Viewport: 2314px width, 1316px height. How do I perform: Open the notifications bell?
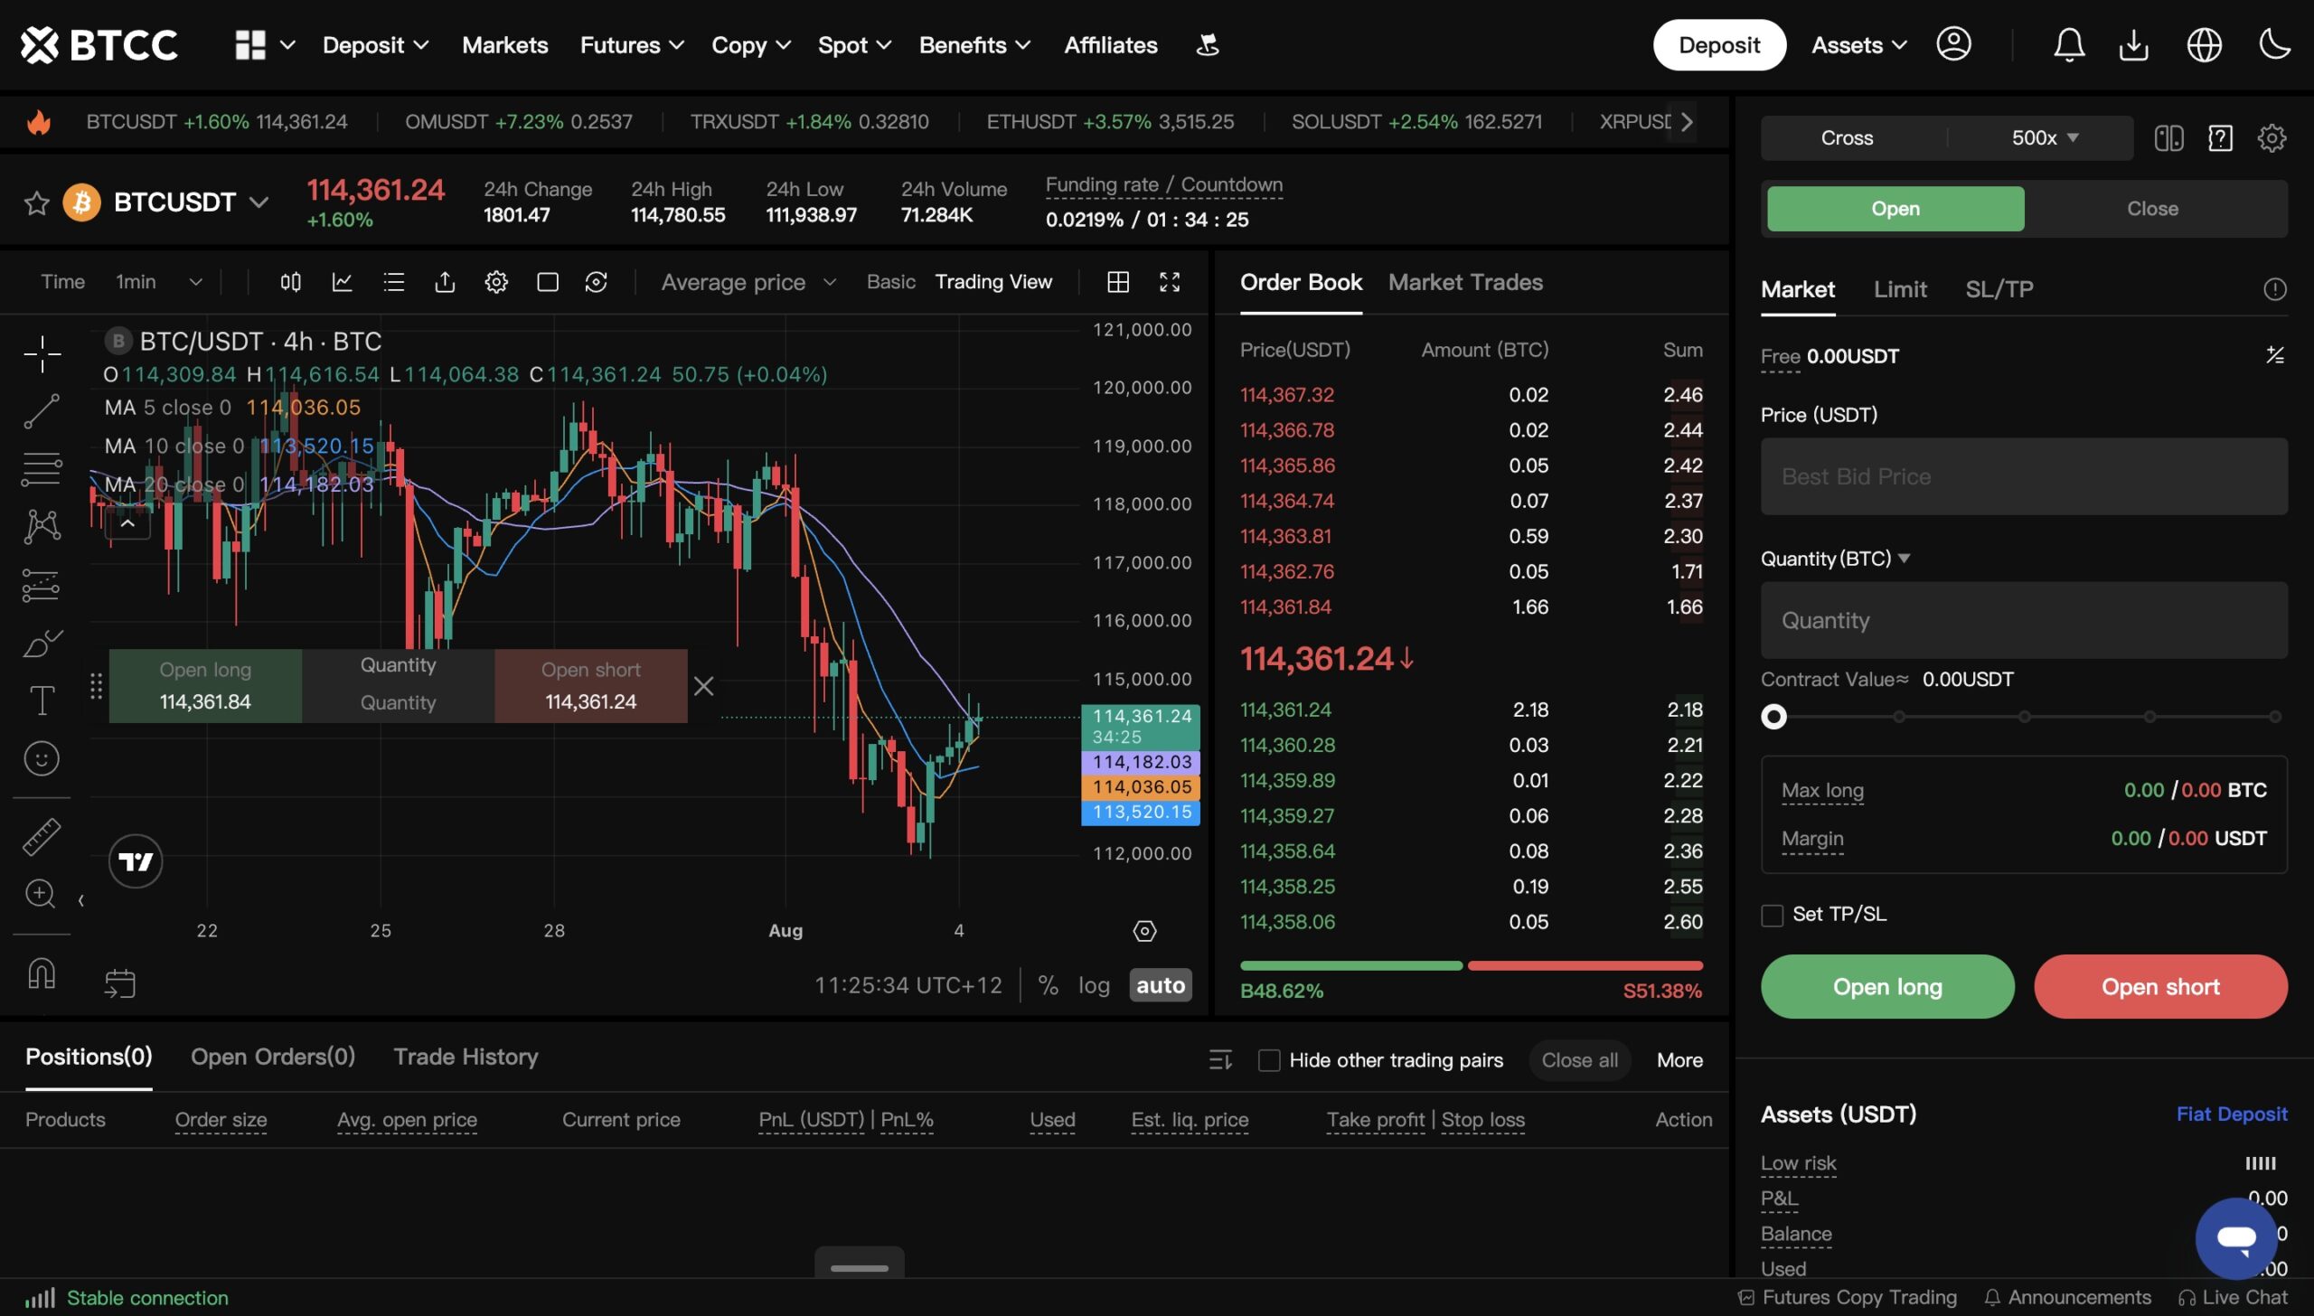[x=2069, y=44]
